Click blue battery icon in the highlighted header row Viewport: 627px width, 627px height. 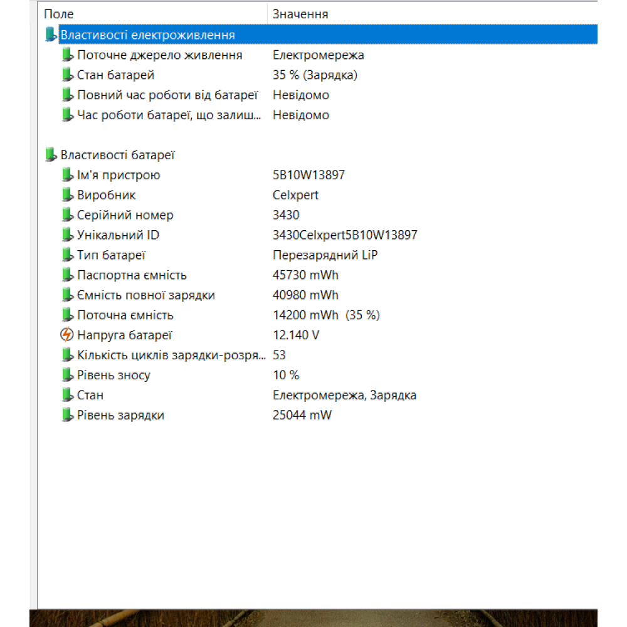click(52, 34)
